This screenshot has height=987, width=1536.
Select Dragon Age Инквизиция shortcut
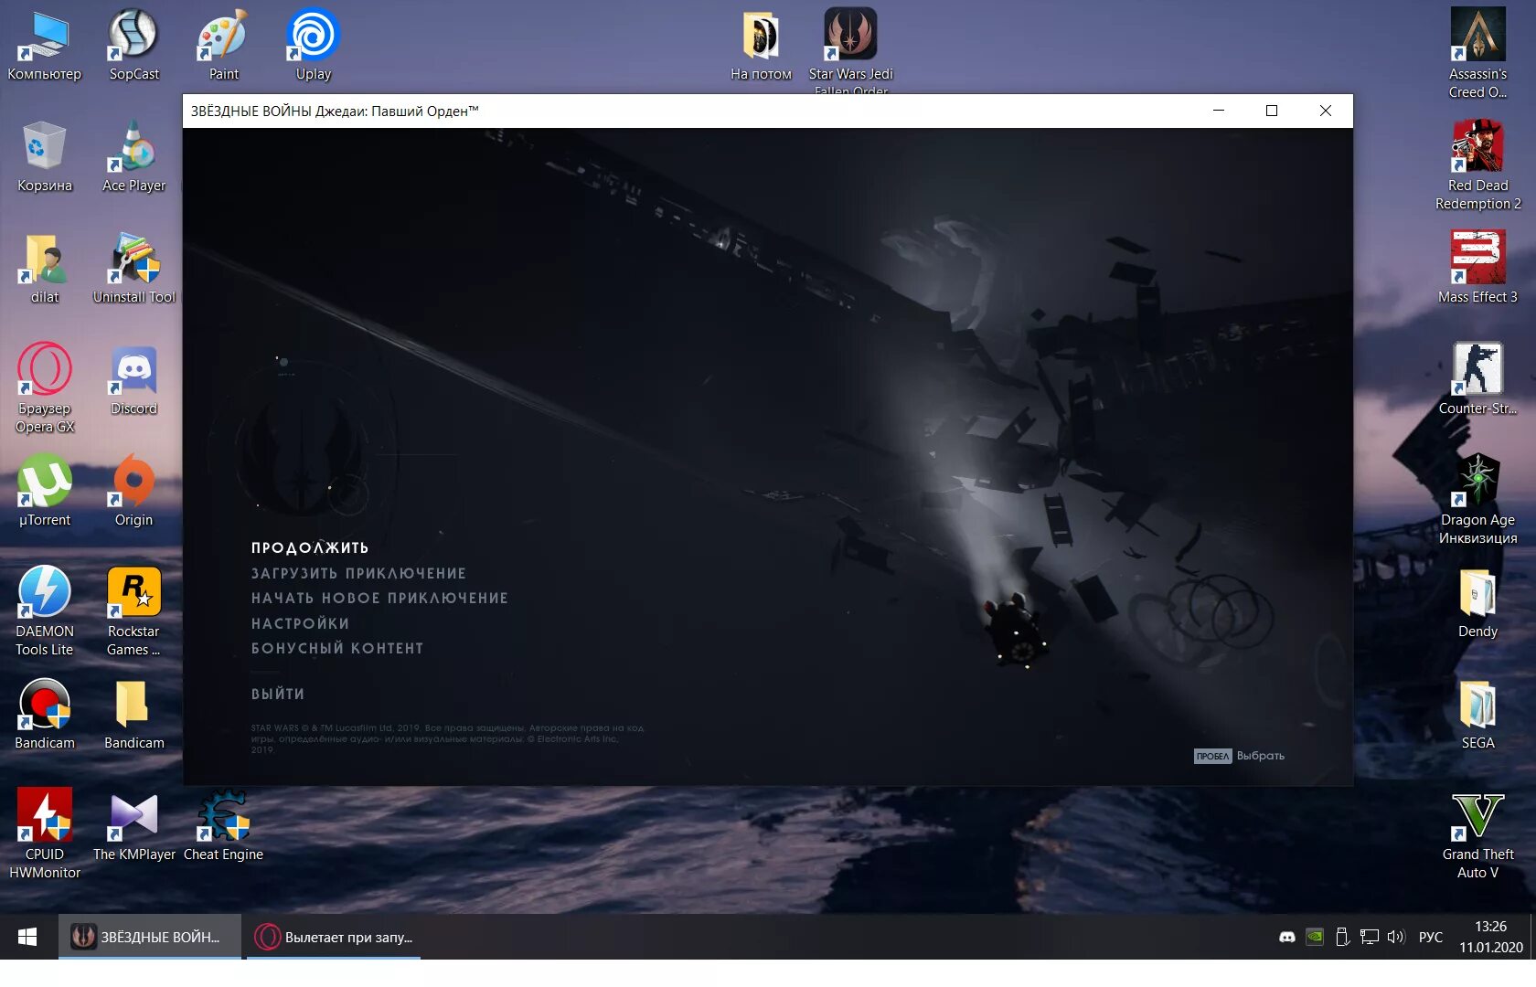[1477, 499]
